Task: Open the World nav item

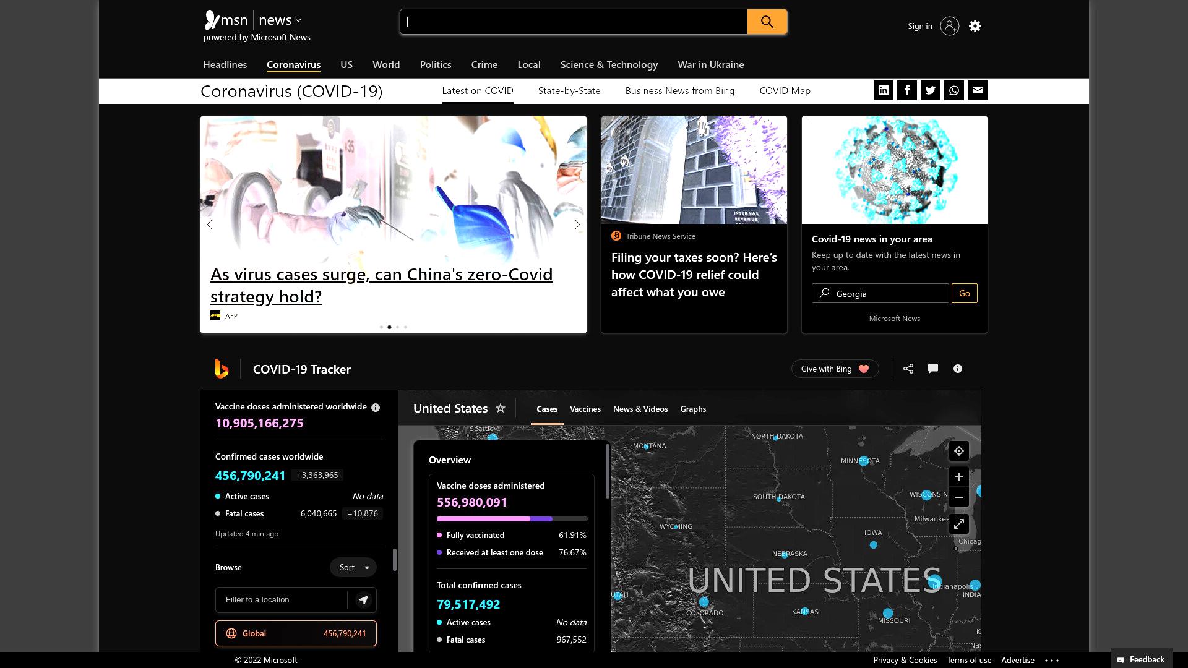Action: pos(386,64)
